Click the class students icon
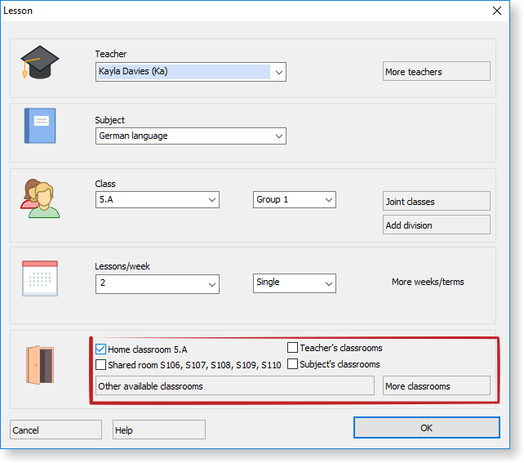Screen dimensions: 524x463 pos(40,198)
